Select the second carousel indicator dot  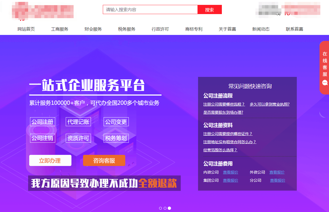(165, 208)
